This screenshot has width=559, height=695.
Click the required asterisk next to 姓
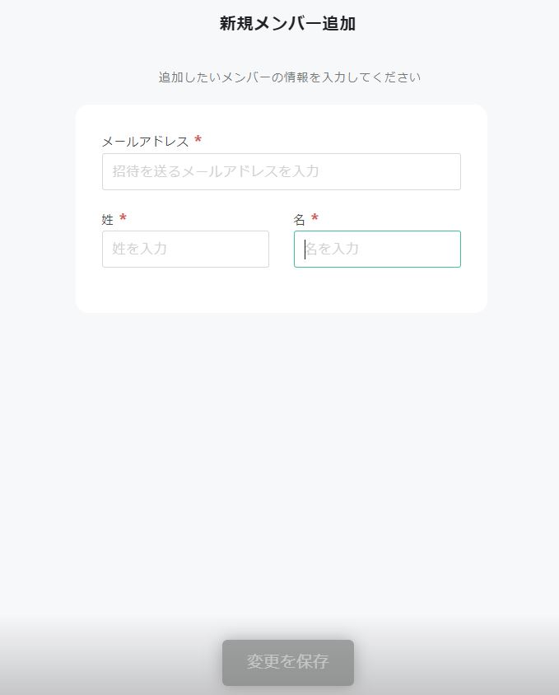coord(123,219)
